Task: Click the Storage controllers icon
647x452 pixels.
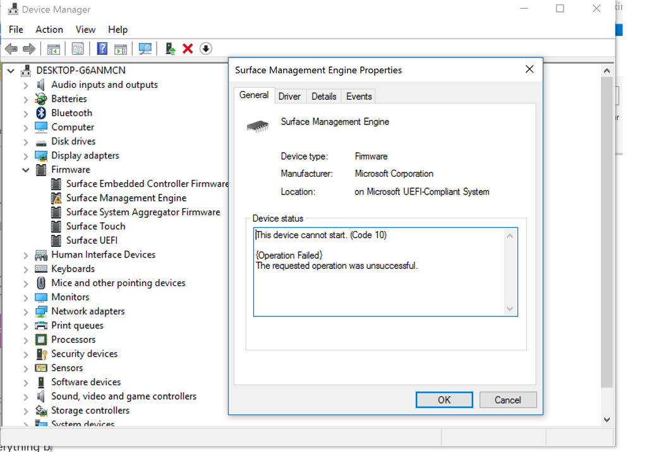Action: pos(41,410)
